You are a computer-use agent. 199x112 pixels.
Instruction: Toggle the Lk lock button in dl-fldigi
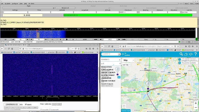(159, 40)
